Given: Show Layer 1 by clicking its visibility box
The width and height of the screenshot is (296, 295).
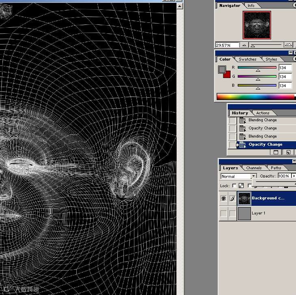Looking at the screenshot, I should pyautogui.click(x=223, y=214).
